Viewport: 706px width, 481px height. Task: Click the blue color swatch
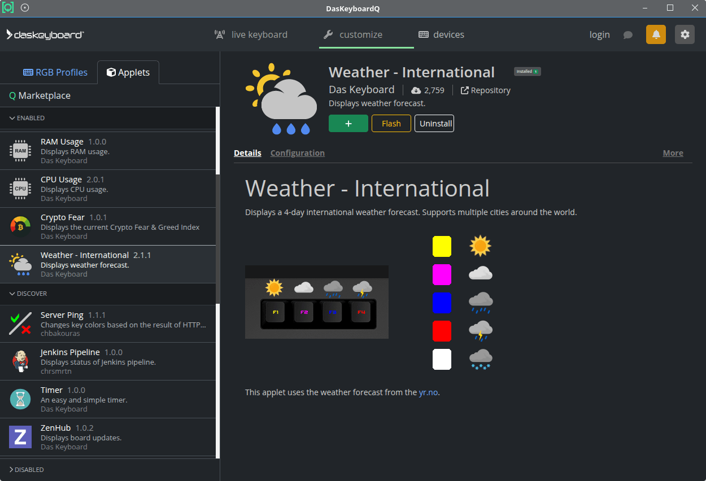[442, 303]
